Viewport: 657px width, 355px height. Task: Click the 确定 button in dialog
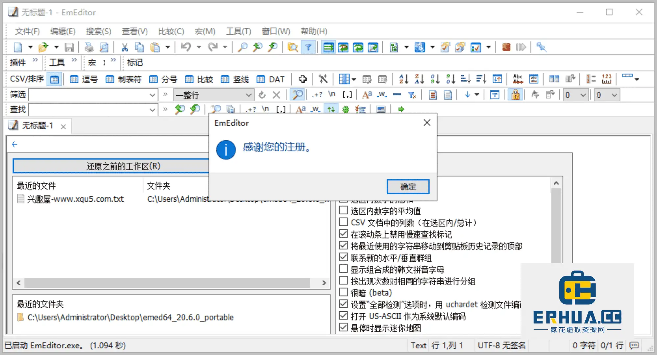[408, 187]
